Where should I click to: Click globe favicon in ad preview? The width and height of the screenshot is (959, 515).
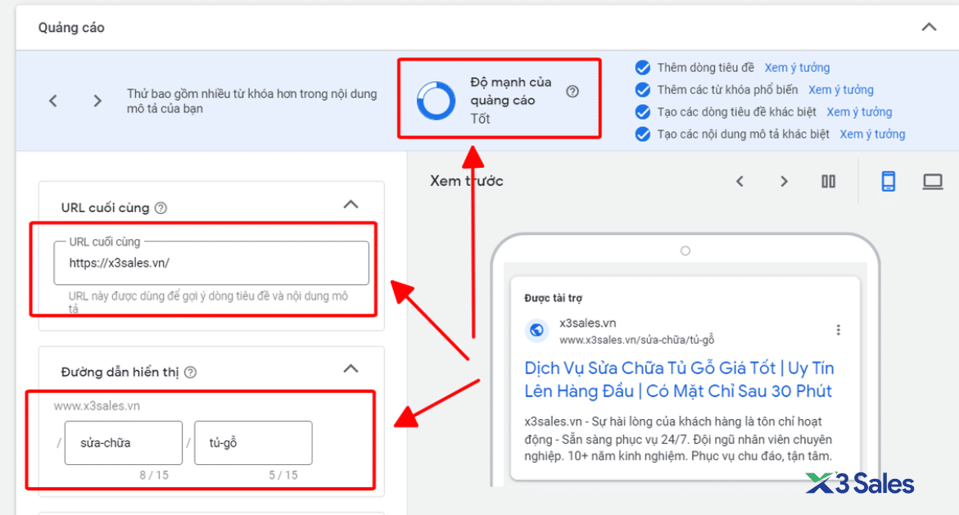[x=536, y=330]
